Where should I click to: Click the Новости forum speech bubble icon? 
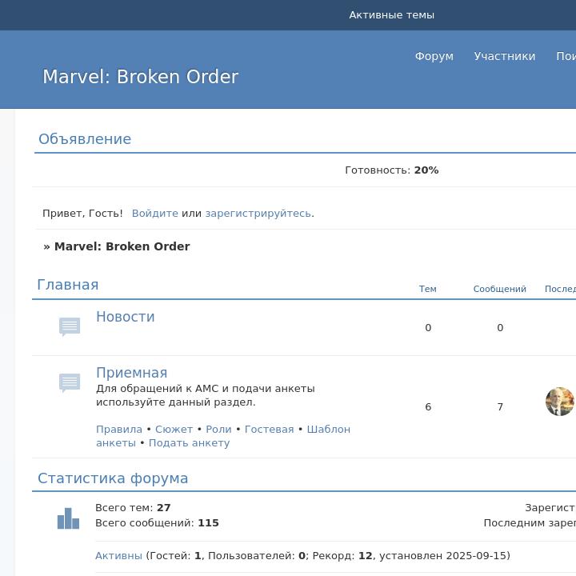pyautogui.click(x=70, y=326)
